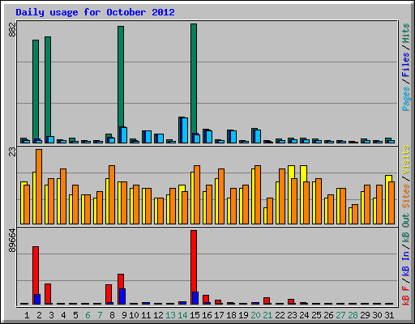Screen dimensions: 415x324
Task: Select the 882 hits axis value
Action: pos(12,29)
